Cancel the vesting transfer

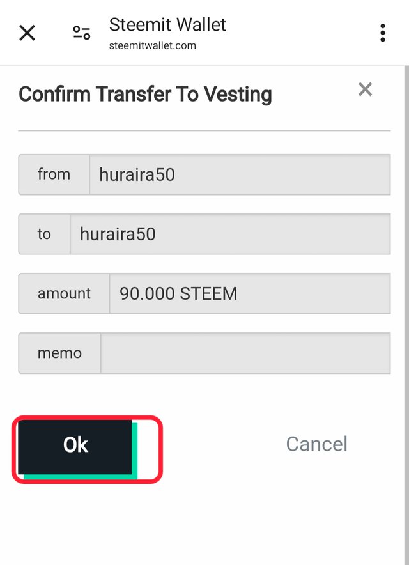pos(316,444)
